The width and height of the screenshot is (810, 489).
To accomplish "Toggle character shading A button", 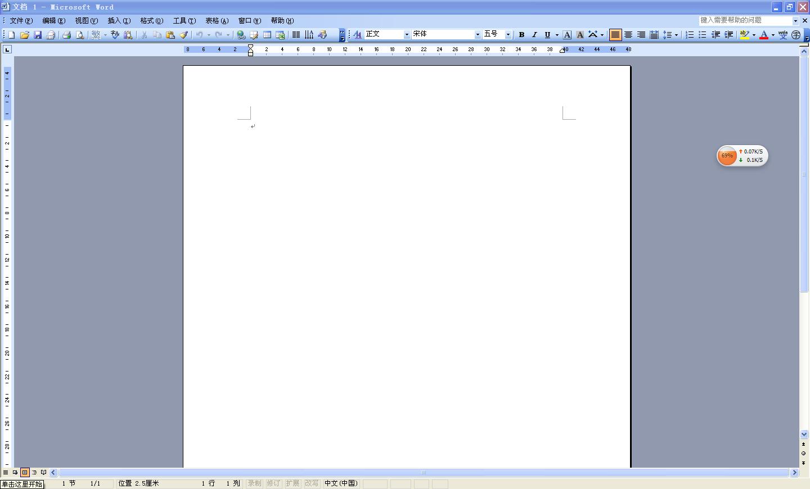I will point(580,35).
